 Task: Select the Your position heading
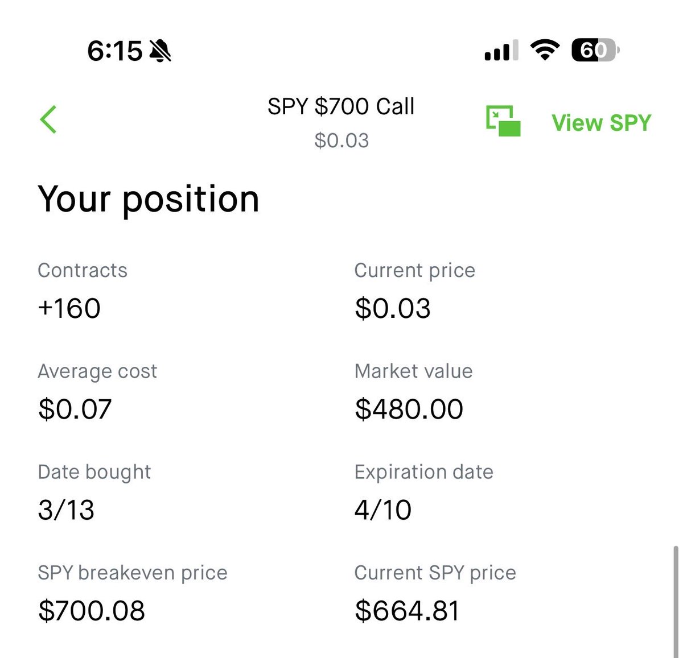pos(149,199)
